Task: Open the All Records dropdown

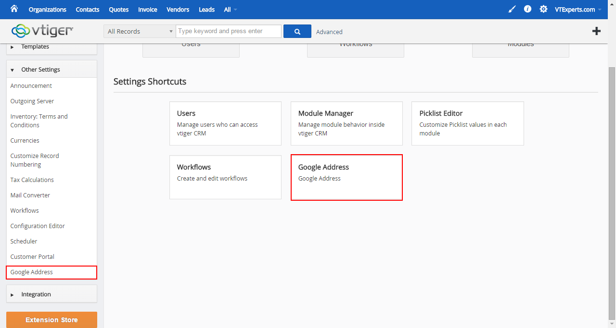Action: pyautogui.click(x=140, y=31)
